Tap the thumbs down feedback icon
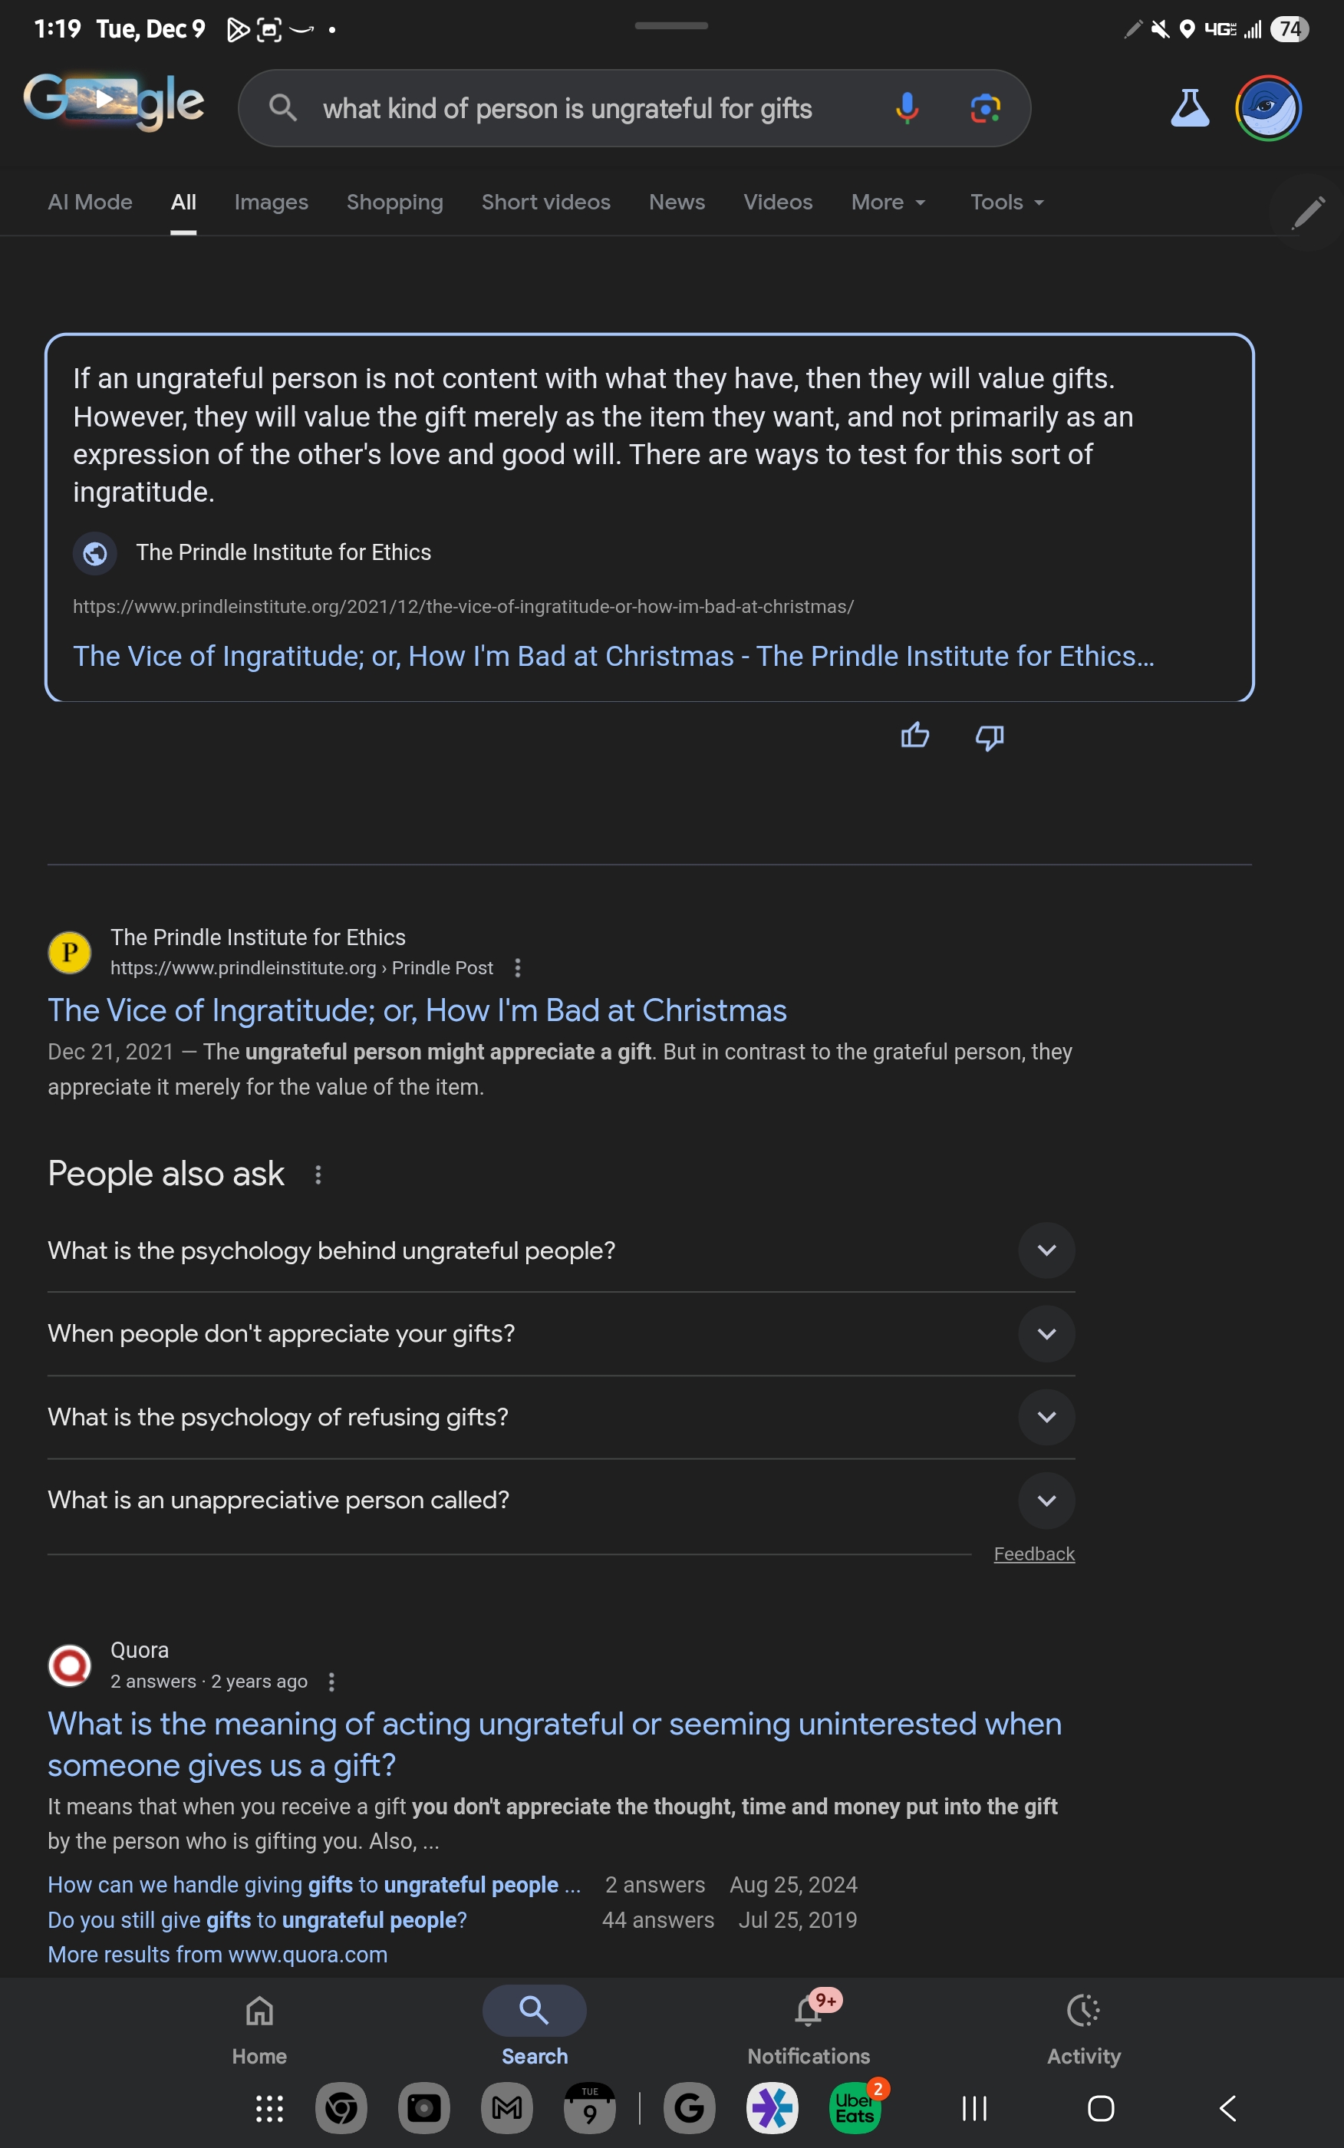Image resolution: width=1344 pixels, height=2148 pixels. click(x=990, y=736)
